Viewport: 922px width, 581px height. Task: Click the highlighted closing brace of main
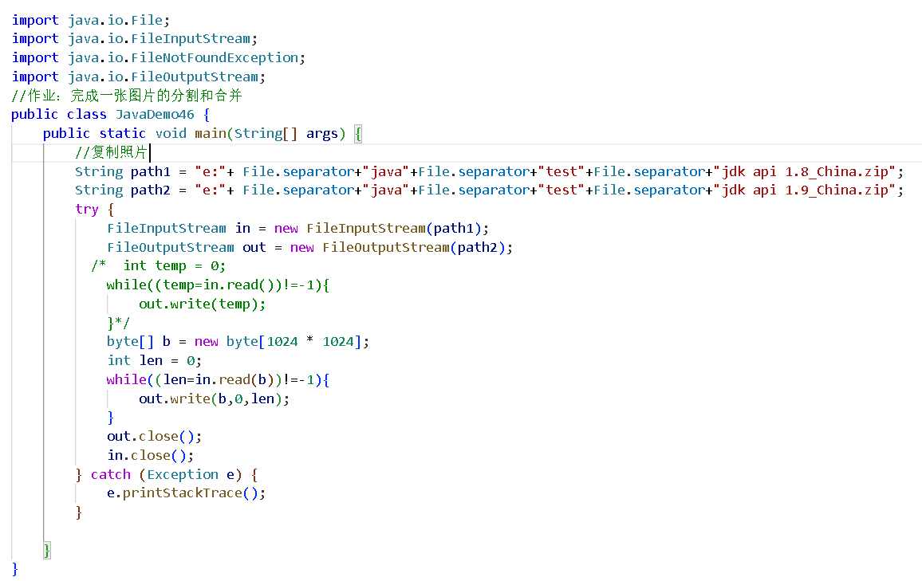(47, 551)
